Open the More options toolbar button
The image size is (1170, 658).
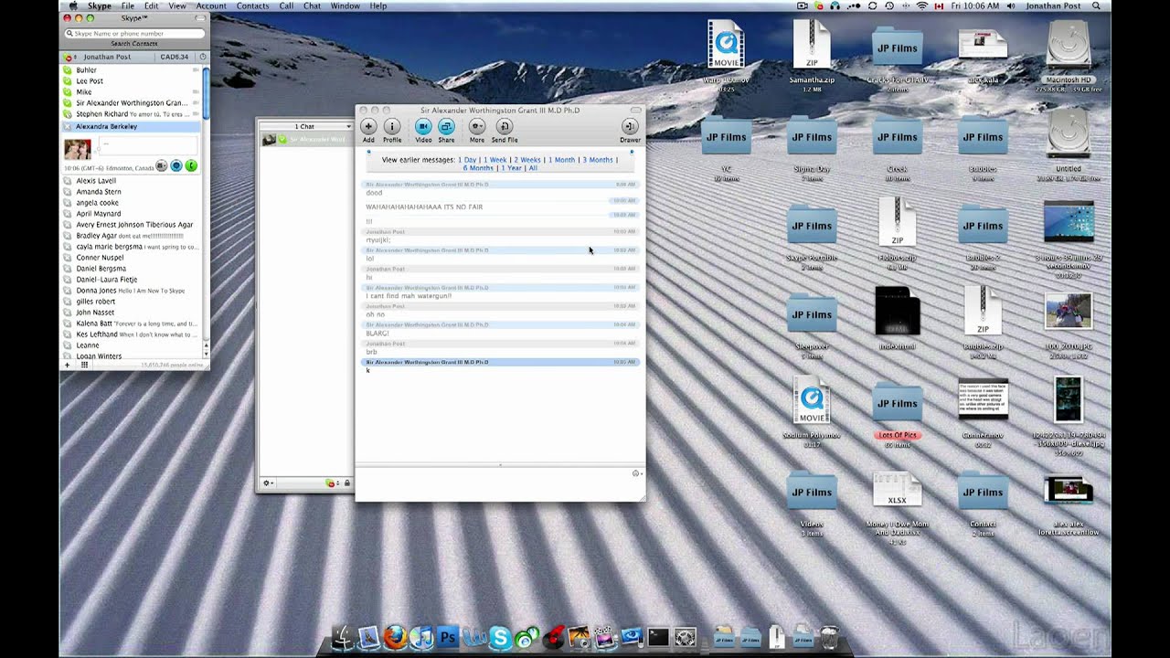(x=477, y=127)
